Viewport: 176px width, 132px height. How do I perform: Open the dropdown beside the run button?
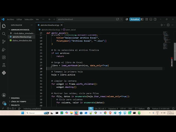[x=164, y=25]
